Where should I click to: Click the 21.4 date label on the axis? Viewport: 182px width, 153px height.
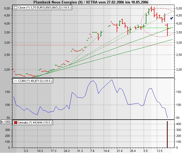[x=119, y=151]
